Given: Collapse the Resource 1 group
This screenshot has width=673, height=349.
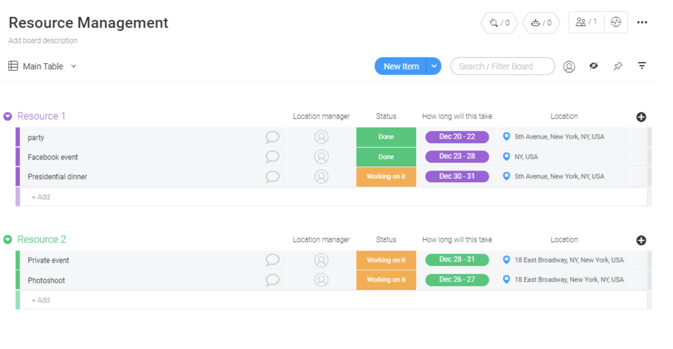Looking at the screenshot, I should tap(8, 116).
